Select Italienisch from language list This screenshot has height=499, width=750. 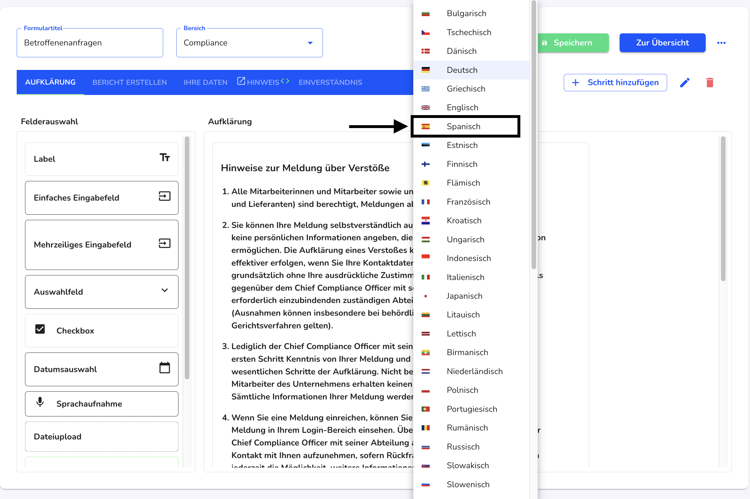click(471, 277)
